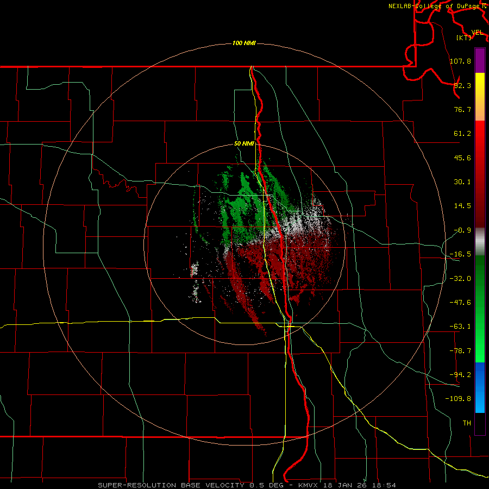This screenshot has height=489, width=489.
Task: Click the bright green segment of the color bar
Action: 480,309
